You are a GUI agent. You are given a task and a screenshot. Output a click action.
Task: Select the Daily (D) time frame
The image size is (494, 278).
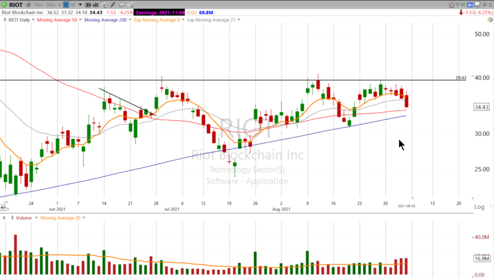[66, 5]
